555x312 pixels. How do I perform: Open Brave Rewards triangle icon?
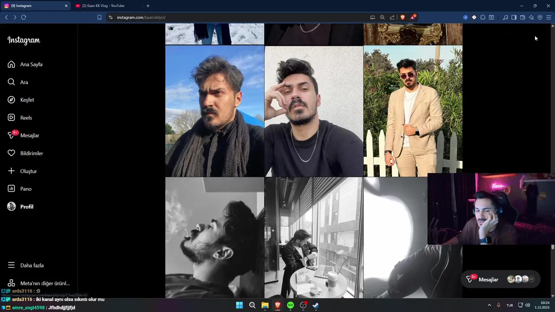point(413,17)
